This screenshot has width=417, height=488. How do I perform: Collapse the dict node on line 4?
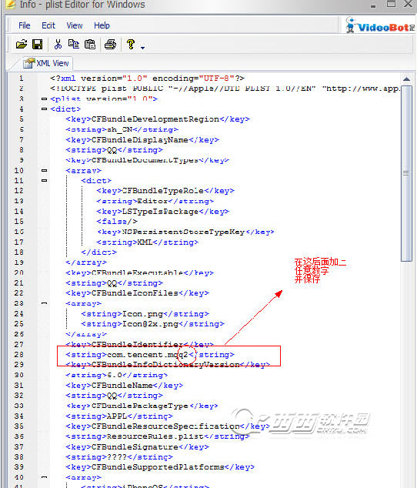point(44,109)
